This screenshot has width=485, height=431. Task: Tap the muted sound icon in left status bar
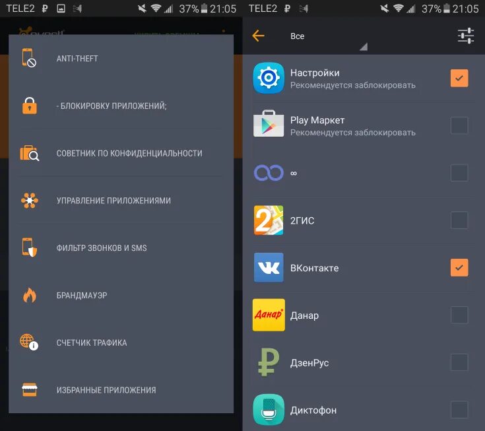pos(143,9)
